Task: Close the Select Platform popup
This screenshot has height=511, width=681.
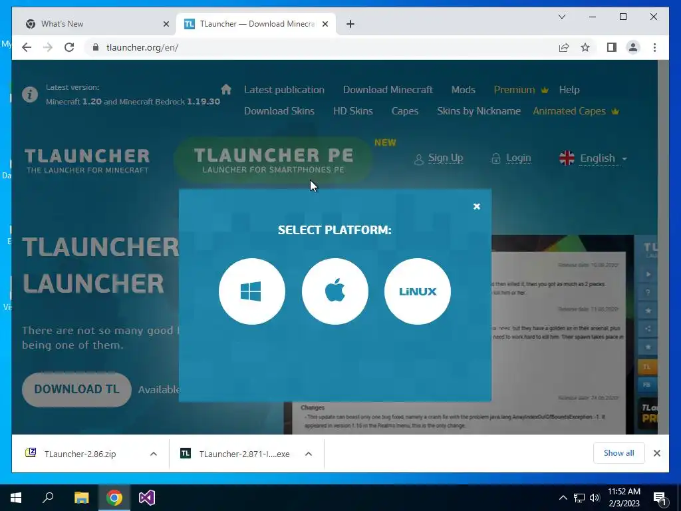Action: pyautogui.click(x=476, y=206)
